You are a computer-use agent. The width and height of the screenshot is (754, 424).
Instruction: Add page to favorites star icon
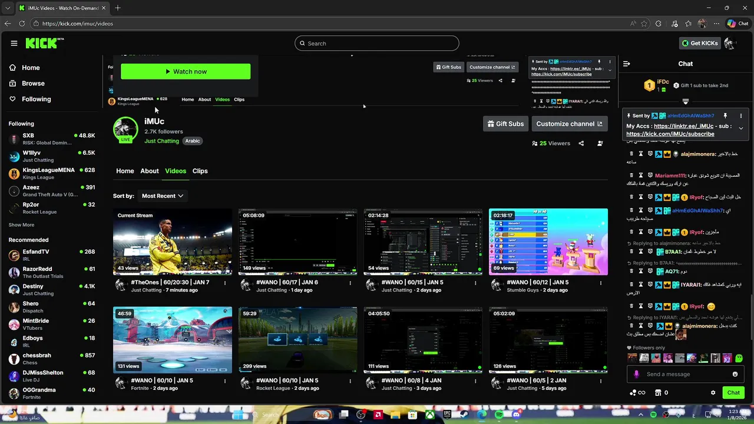tap(644, 24)
